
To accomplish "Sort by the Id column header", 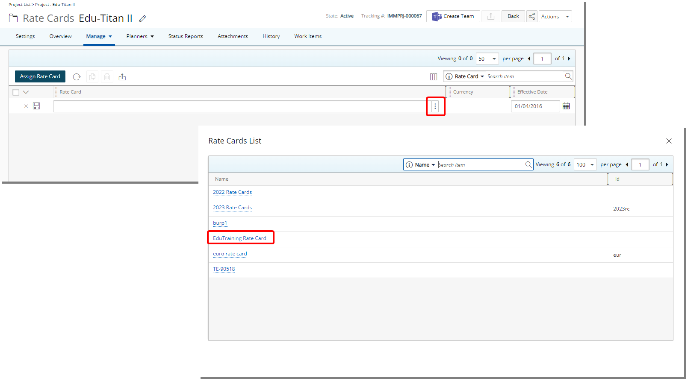I will 617,179.
